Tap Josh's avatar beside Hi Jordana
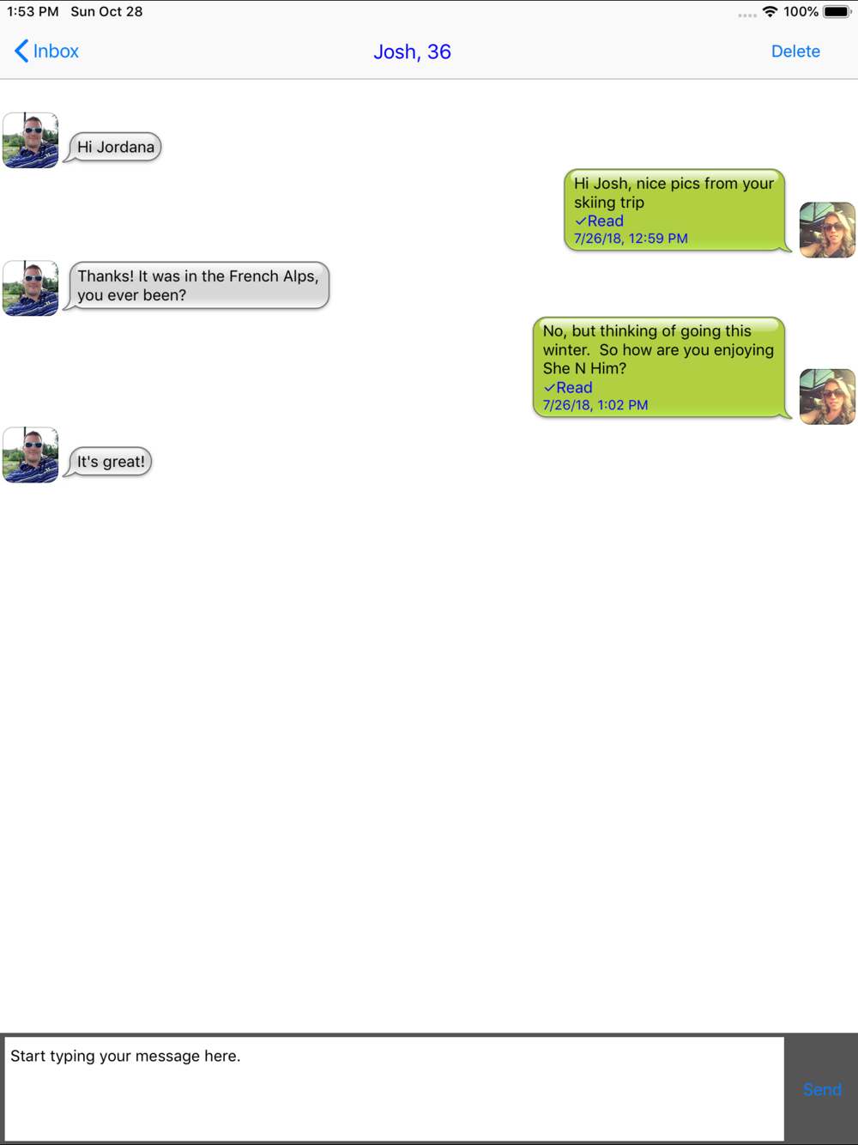The width and height of the screenshot is (858, 1145). 31,140
